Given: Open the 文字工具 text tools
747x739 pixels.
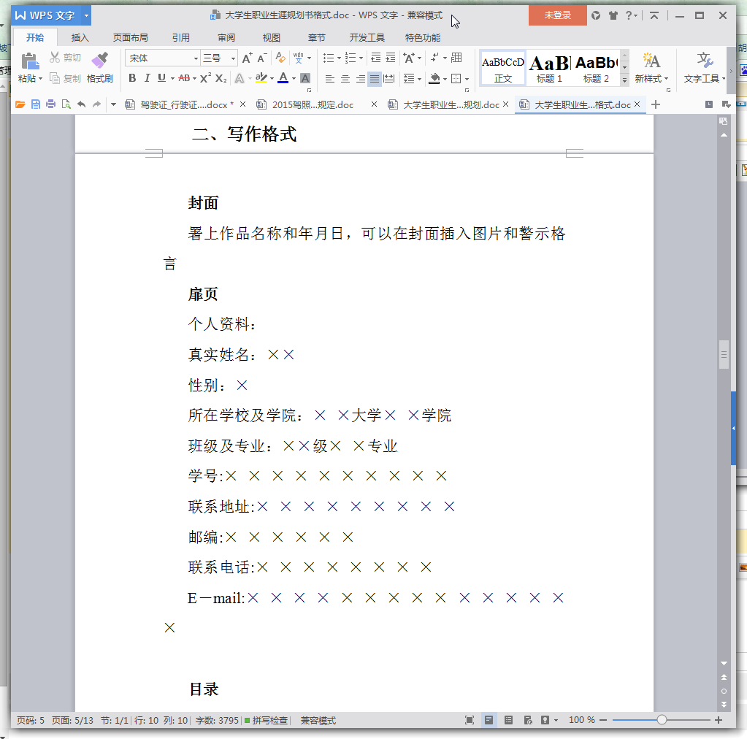Looking at the screenshot, I should (704, 67).
